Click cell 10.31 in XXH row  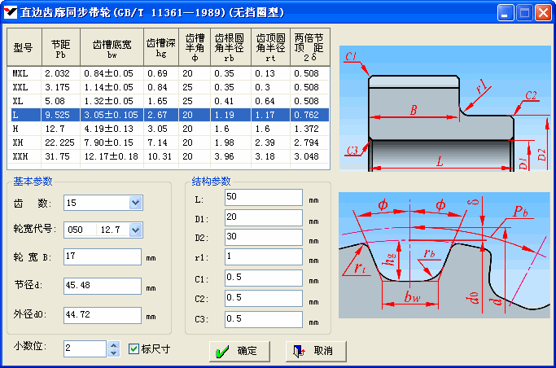coord(160,156)
